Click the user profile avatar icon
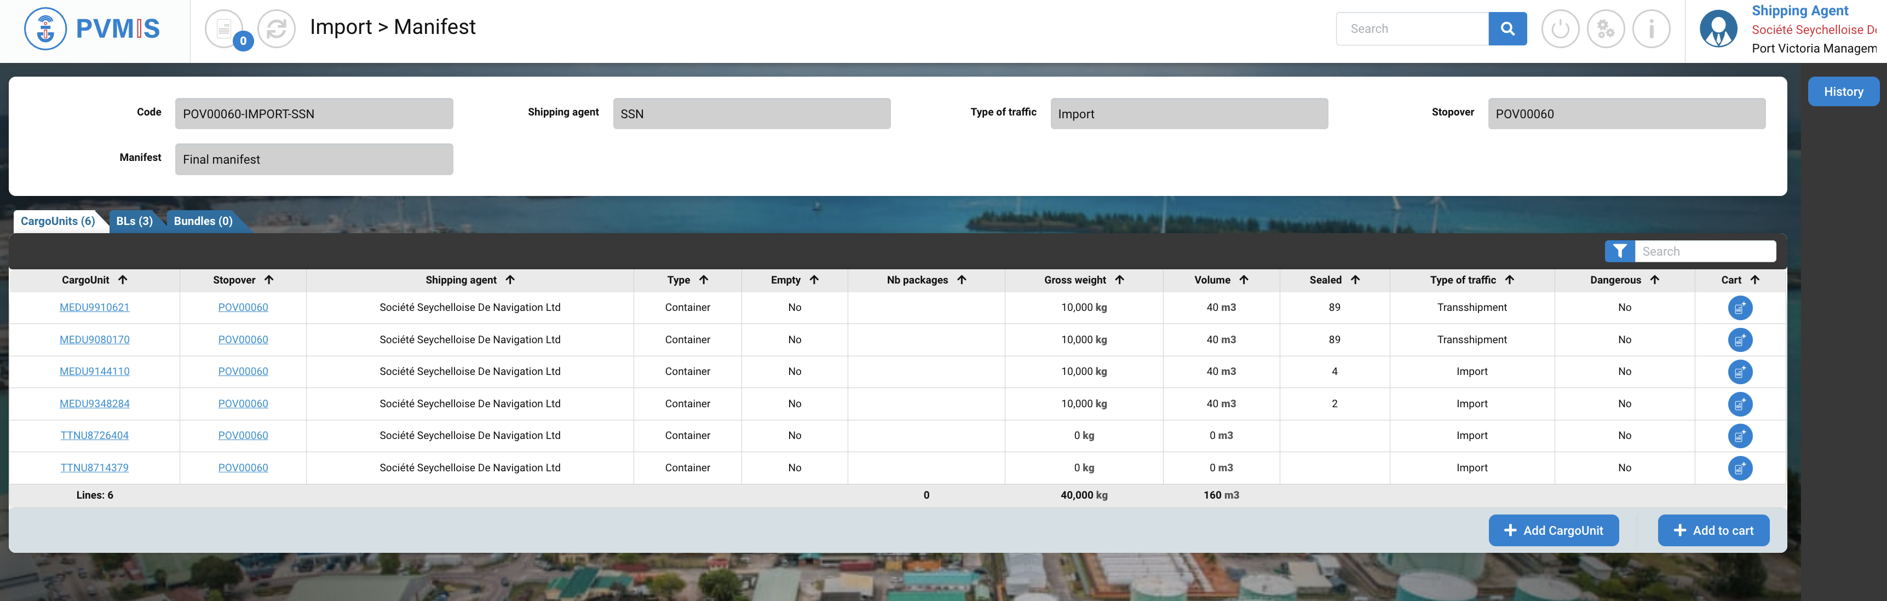 tap(1718, 29)
